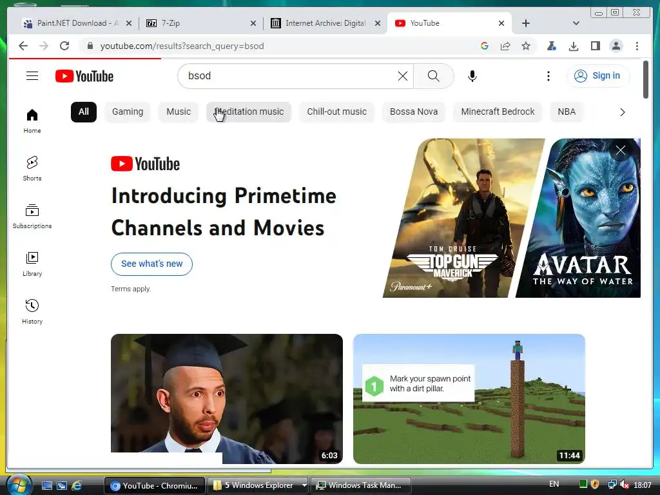Bookmark this page with the star
This screenshot has height=495, width=660.
[x=526, y=46]
